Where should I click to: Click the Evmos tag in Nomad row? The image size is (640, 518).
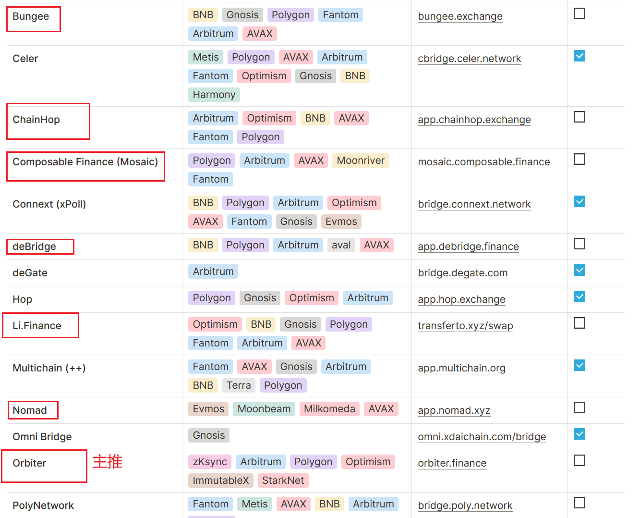pyautogui.click(x=208, y=409)
